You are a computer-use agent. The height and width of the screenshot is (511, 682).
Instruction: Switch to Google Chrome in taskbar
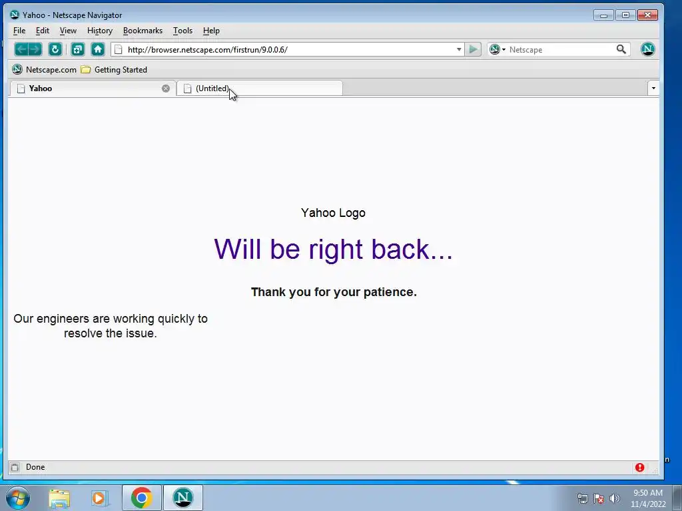point(141,498)
